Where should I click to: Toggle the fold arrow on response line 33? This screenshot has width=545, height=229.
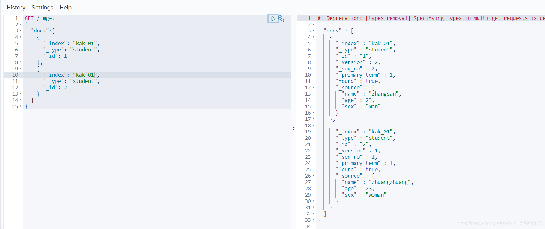[314, 220]
